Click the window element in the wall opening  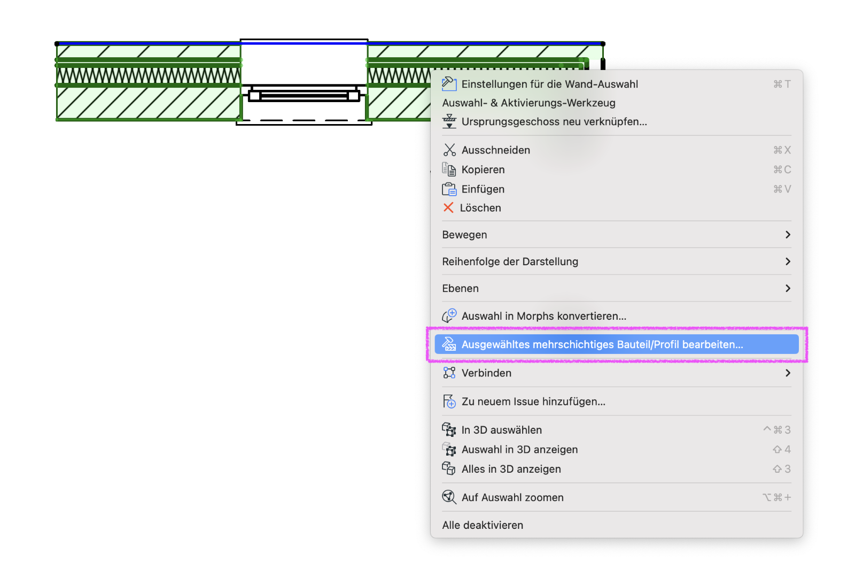click(x=304, y=96)
